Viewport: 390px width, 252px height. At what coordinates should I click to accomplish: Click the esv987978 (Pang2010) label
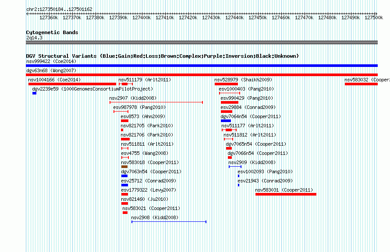pos(139,107)
